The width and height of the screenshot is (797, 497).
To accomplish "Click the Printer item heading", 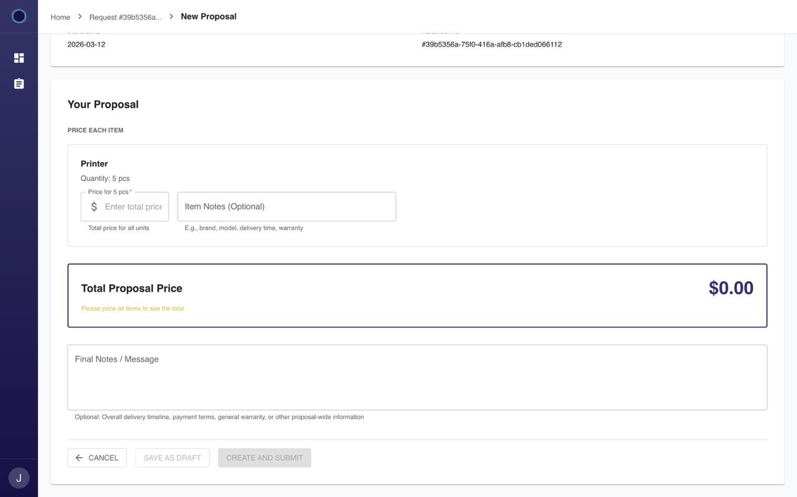I will [94, 164].
